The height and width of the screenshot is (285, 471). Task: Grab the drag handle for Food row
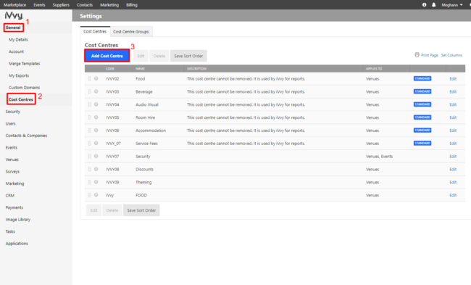(x=89, y=79)
